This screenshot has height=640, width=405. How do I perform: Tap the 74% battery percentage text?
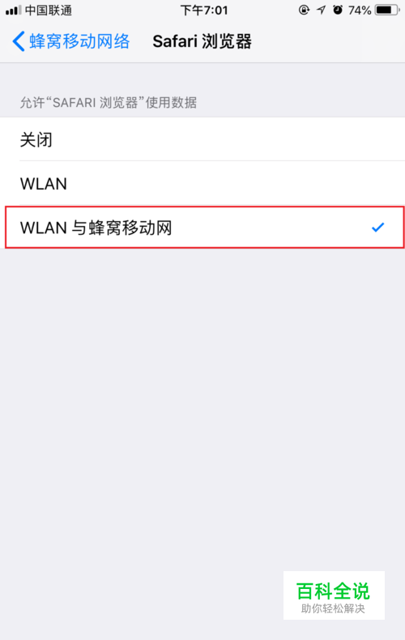coord(360,11)
